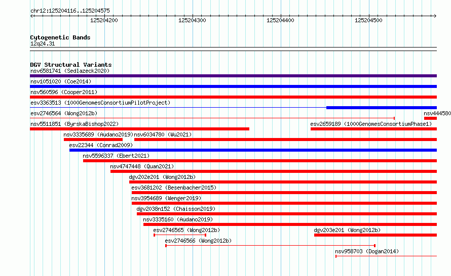
Task: Click the dgv2038n152 red variant bar
Action: 287,214
